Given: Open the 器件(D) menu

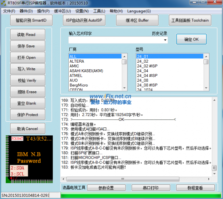Looking at the screenshot, I should point(26,11).
